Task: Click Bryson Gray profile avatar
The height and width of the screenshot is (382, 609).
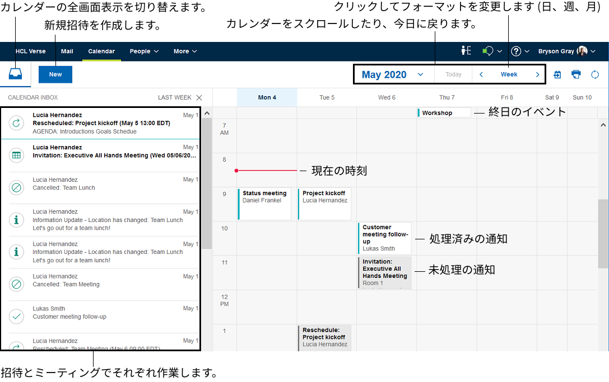Action: (582, 51)
